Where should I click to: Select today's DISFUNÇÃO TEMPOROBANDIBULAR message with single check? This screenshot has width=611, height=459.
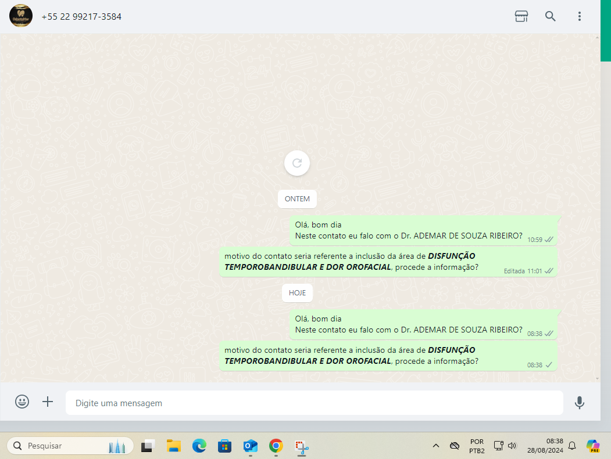tap(388, 356)
